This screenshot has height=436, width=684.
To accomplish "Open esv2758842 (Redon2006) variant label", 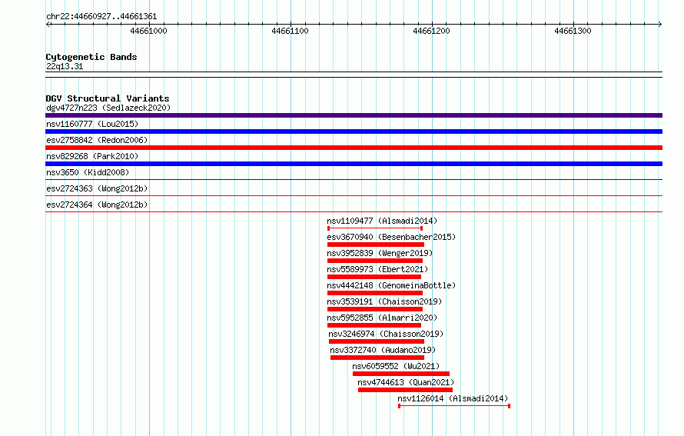I will [97, 140].
